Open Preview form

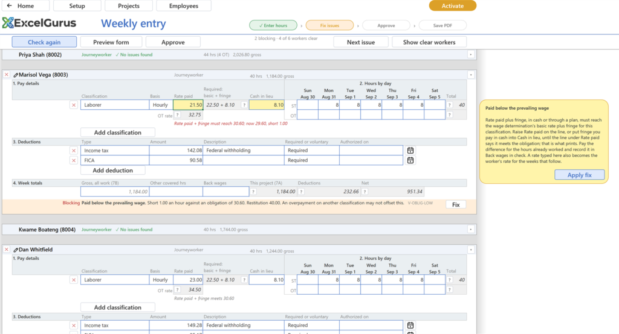click(111, 42)
